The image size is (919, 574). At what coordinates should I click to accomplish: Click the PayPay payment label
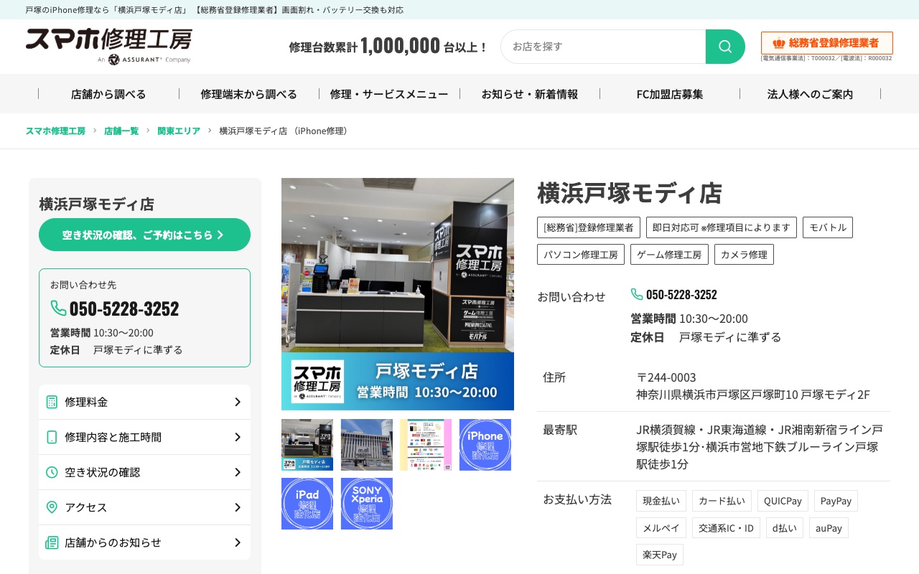click(836, 501)
